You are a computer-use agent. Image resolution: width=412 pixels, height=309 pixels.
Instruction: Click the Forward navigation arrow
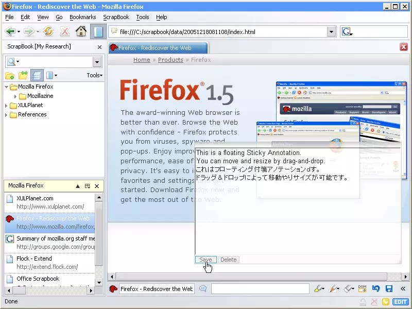[29, 31]
